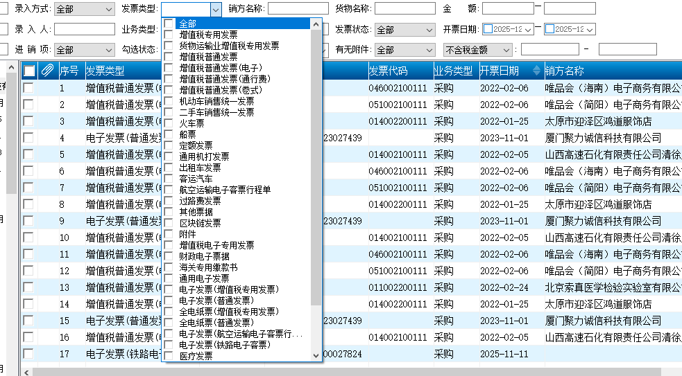Click the scroll-down arrow in the invoice type list

coord(316,355)
